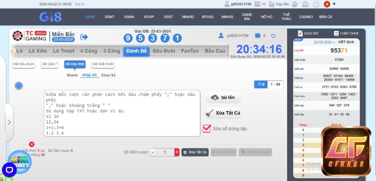This screenshot has width=376, height=181.
Task: Switch to the Đầu Đuôi tab
Action: click(164, 51)
